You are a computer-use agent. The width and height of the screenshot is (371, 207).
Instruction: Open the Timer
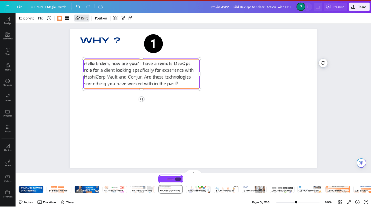point(68,202)
